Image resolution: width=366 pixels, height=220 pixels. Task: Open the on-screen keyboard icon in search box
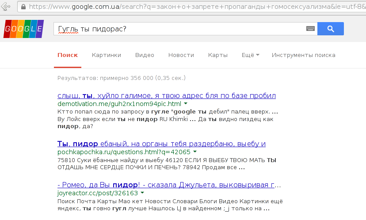[x=310, y=29]
